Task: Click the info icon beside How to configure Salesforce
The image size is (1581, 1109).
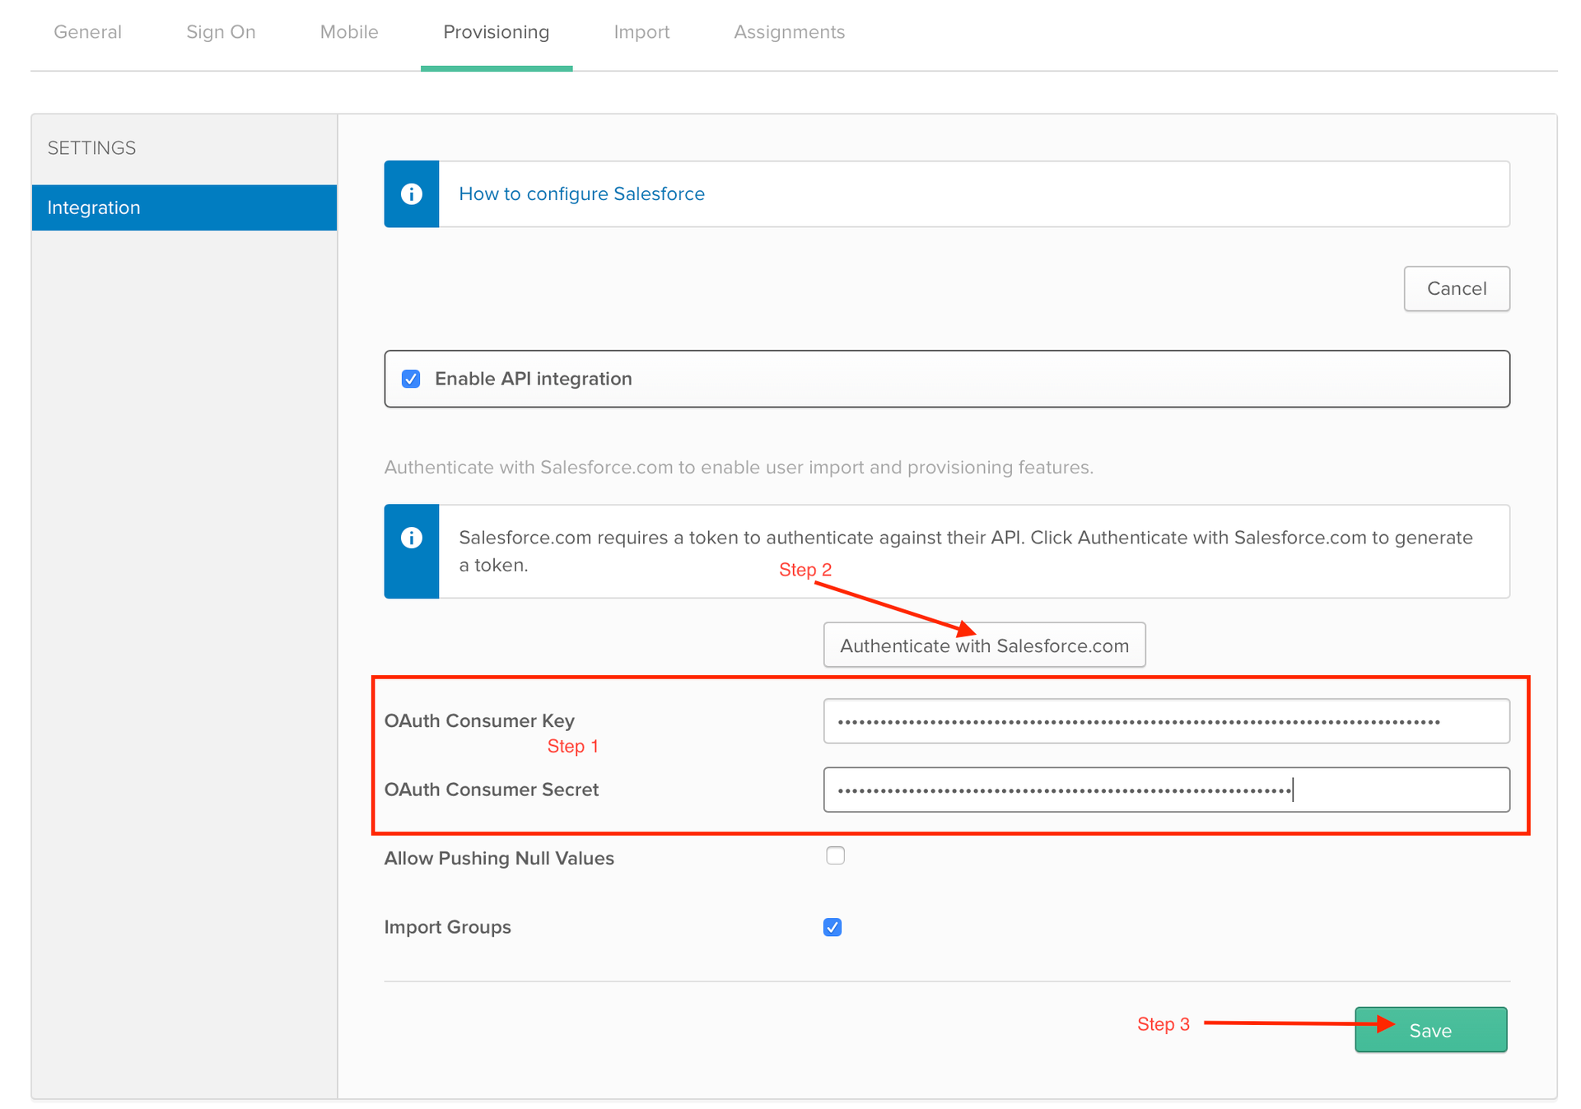Action: pos(411,193)
